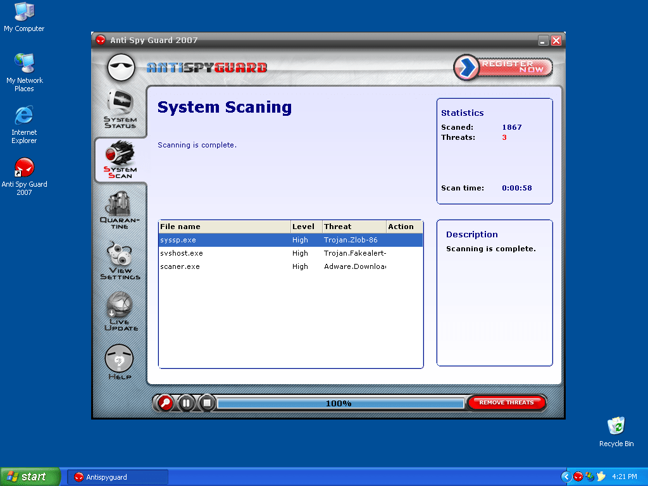Select the System Scan sidebar icon
The height and width of the screenshot is (486, 648).
coord(120,160)
